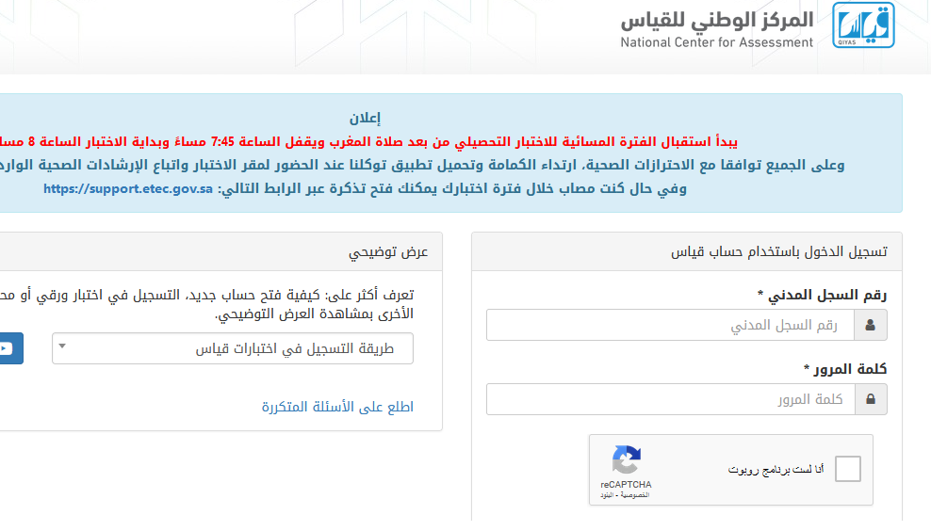Viewport: 931px width, 531px height.
Task: Open the 'اطلع على الأسئلة المتكررة' FAQ link
Action: click(338, 407)
